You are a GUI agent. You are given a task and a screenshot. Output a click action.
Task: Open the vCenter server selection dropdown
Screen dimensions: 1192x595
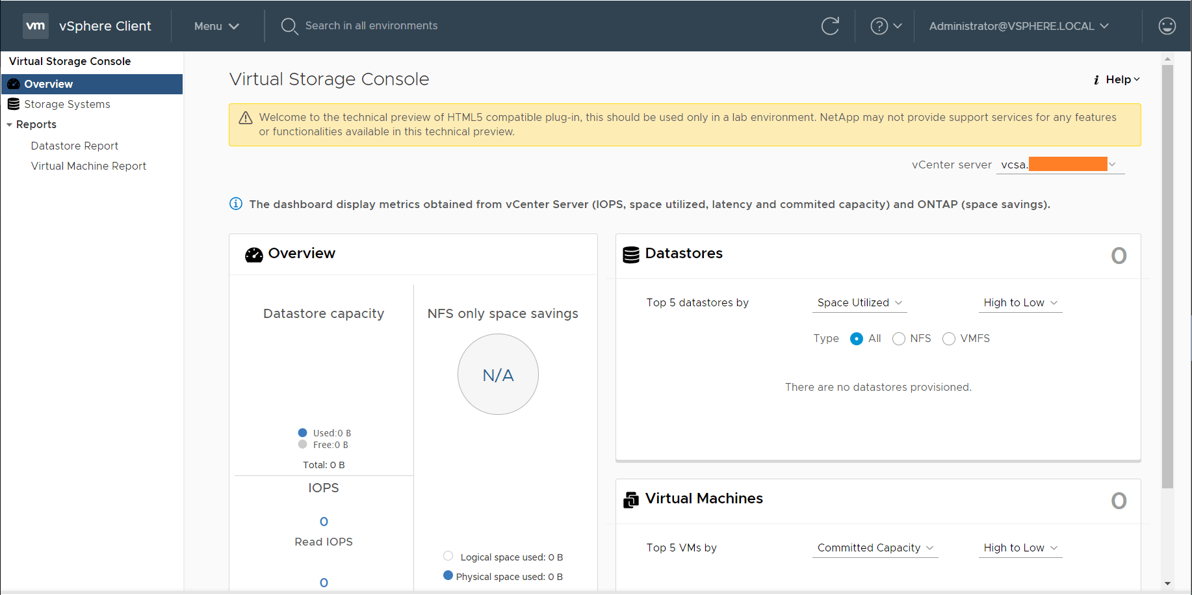[x=1111, y=165]
